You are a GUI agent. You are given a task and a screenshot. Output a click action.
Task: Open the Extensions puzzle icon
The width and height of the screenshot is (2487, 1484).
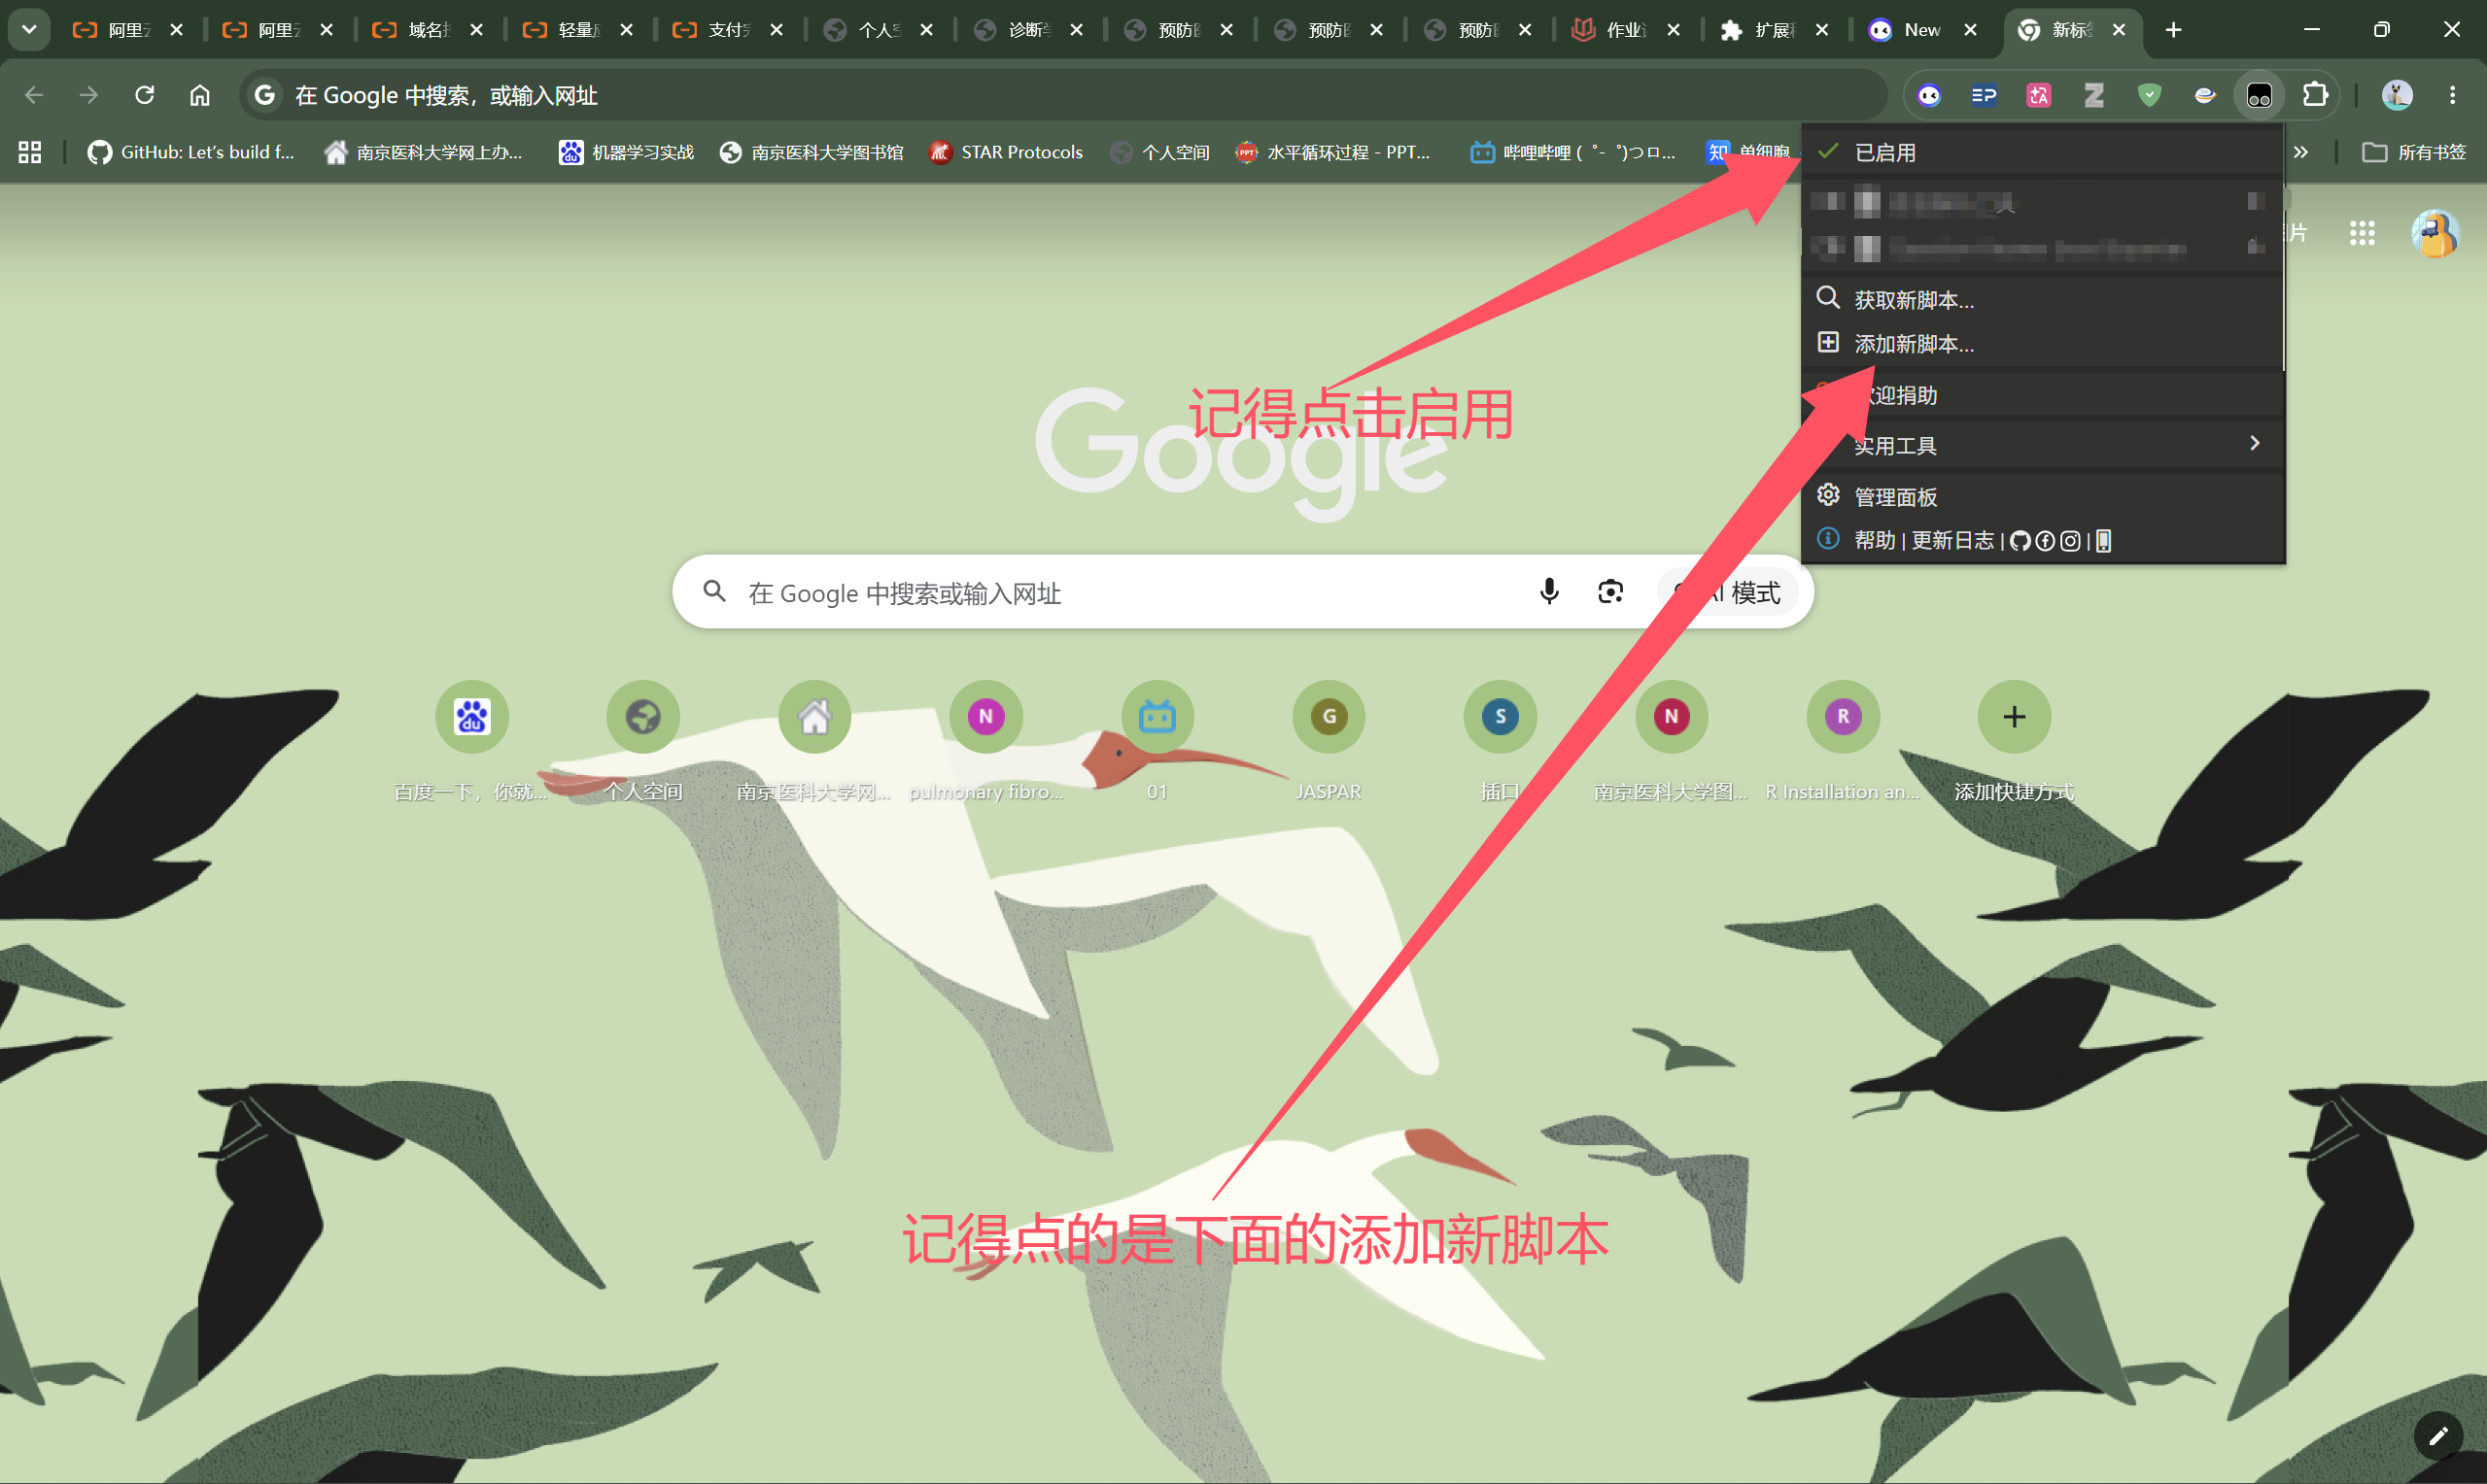click(2315, 95)
